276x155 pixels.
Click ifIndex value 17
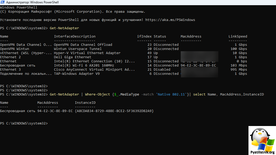pyautogui.click(x=150, y=57)
